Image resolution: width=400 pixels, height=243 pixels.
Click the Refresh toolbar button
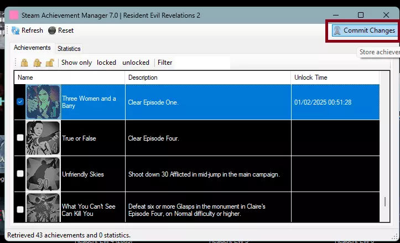click(x=27, y=30)
